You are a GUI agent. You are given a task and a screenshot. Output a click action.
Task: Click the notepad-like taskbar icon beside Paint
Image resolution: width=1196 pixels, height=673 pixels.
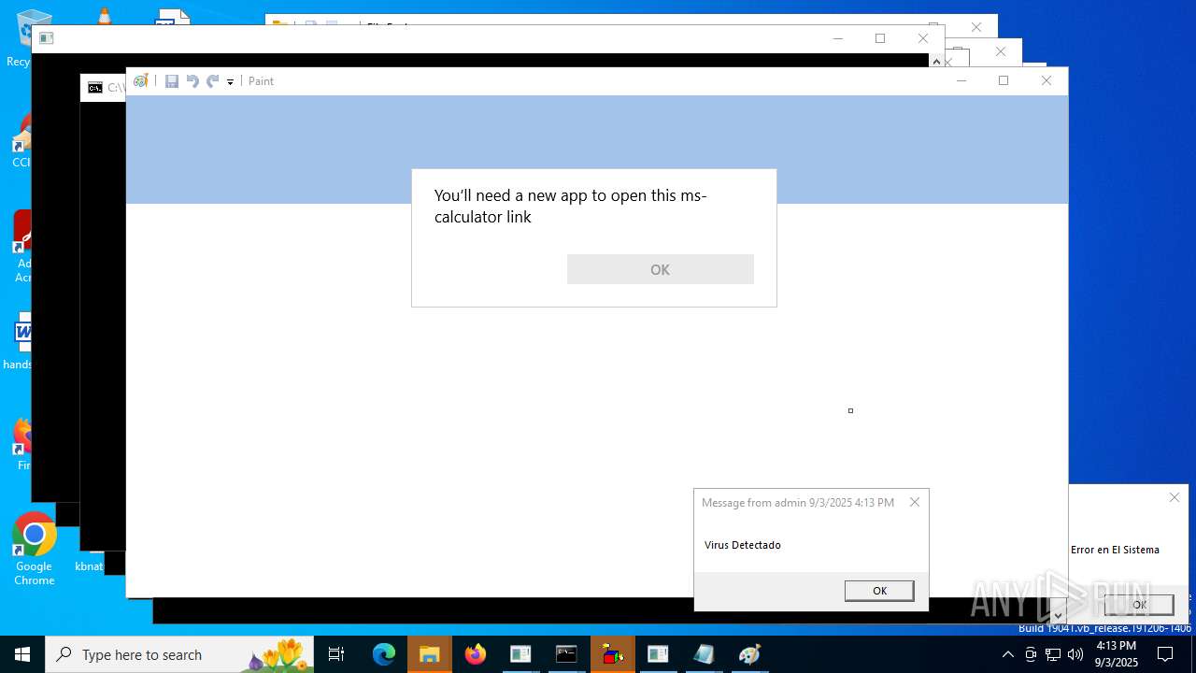(704, 654)
